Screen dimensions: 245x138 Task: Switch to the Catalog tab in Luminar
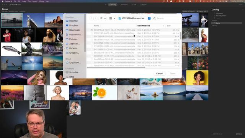(113, 5)
